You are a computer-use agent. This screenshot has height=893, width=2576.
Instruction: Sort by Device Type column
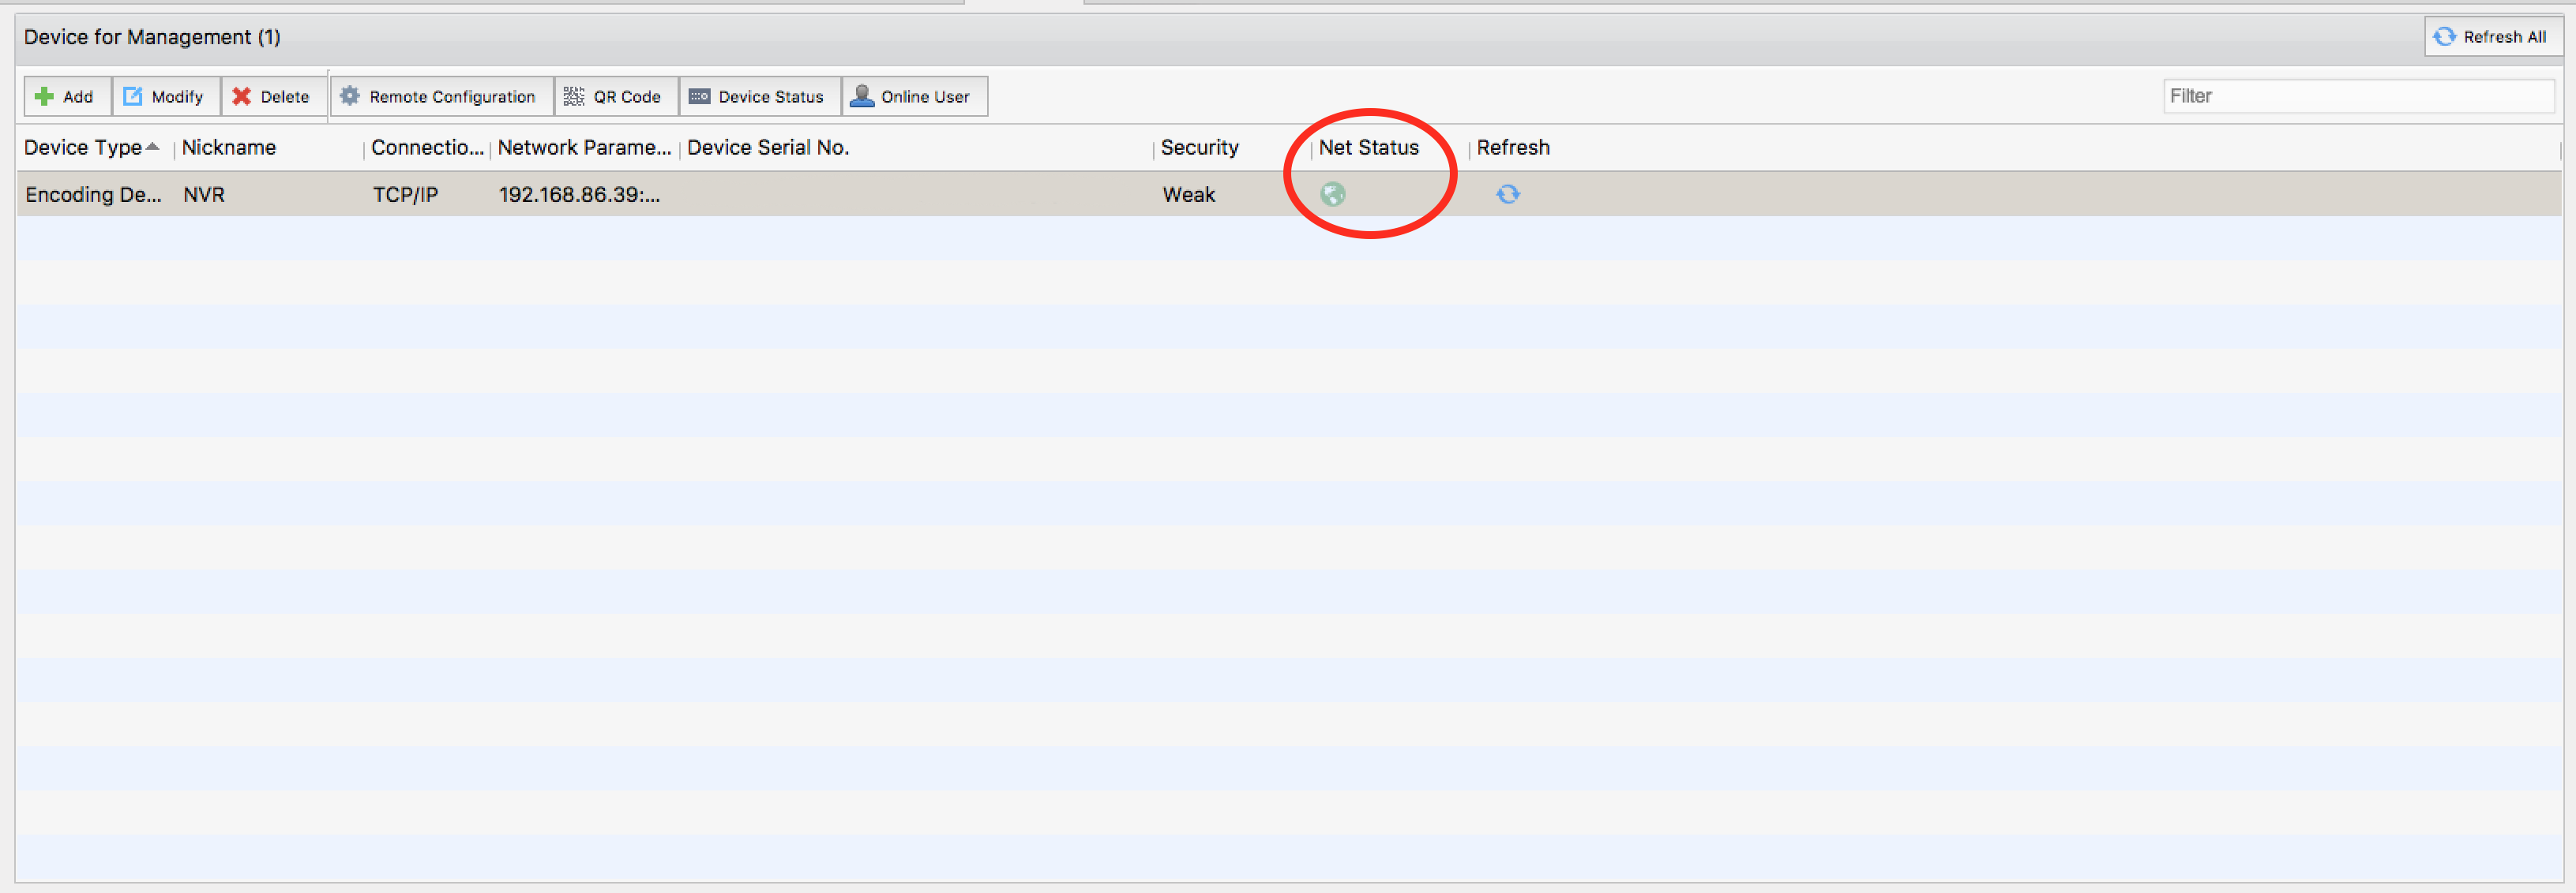[83, 148]
